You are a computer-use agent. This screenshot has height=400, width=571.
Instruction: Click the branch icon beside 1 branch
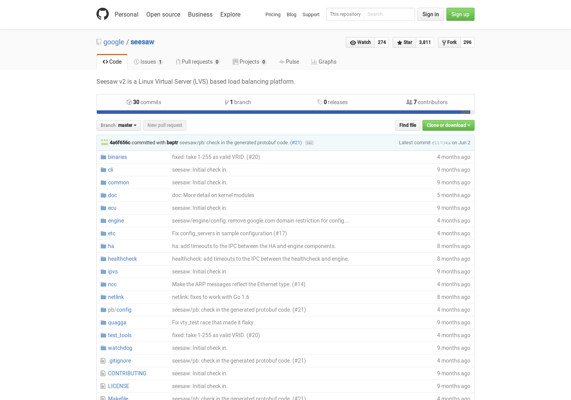pyautogui.click(x=226, y=102)
